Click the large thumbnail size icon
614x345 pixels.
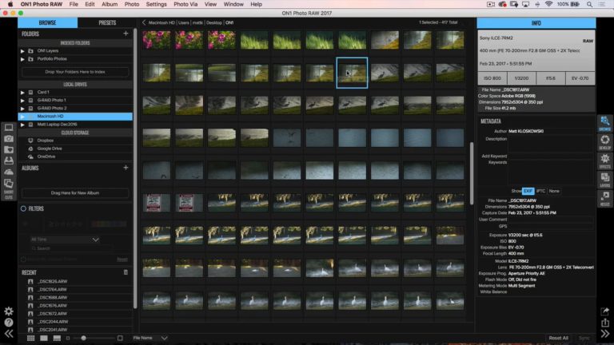coord(120,338)
